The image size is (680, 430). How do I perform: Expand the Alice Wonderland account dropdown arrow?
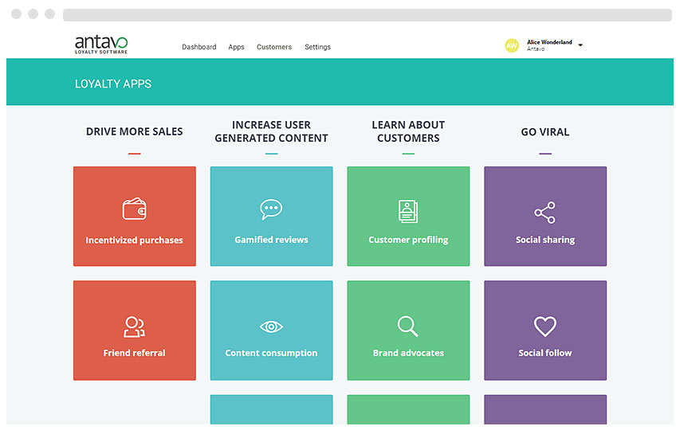580,45
